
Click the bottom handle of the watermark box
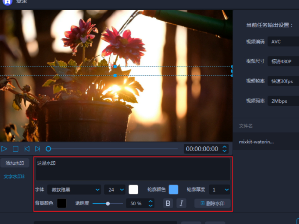click(x=115, y=76)
